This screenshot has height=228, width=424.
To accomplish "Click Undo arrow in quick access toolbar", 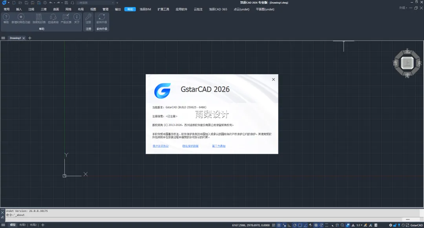I will pos(51,3).
